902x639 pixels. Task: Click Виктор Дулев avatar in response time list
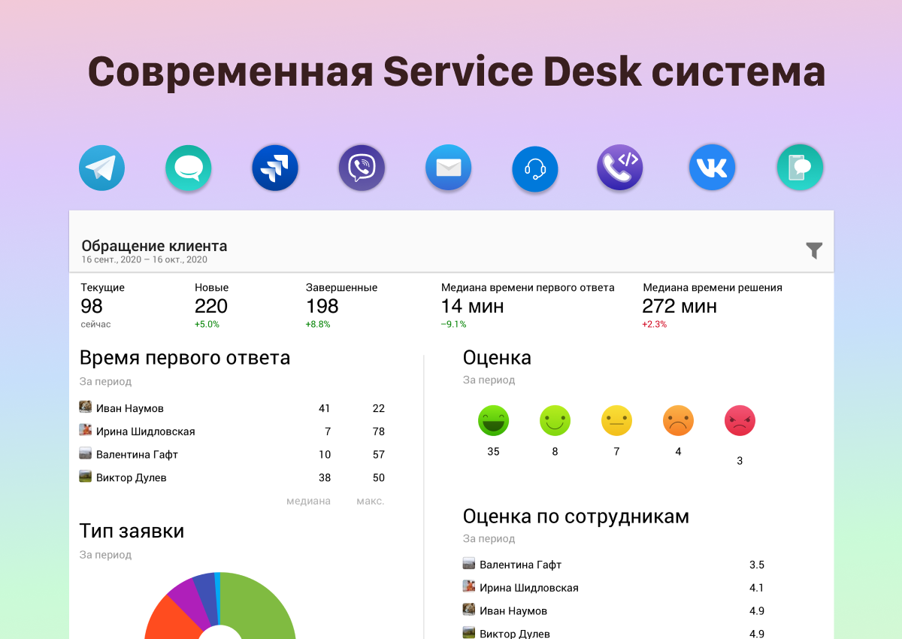click(x=86, y=477)
